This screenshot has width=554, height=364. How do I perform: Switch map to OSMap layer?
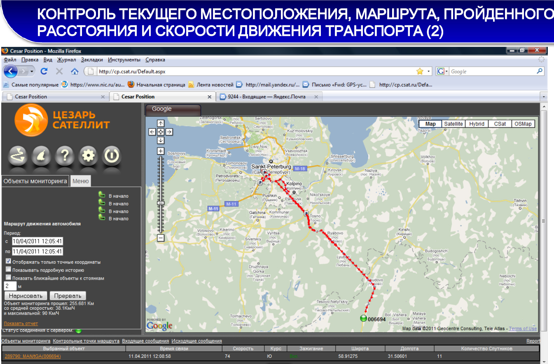(x=523, y=124)
